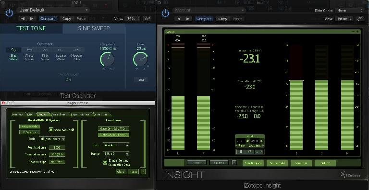Switch to the SINE SWEEP tab
369x190 pixels.
[94, 28]
